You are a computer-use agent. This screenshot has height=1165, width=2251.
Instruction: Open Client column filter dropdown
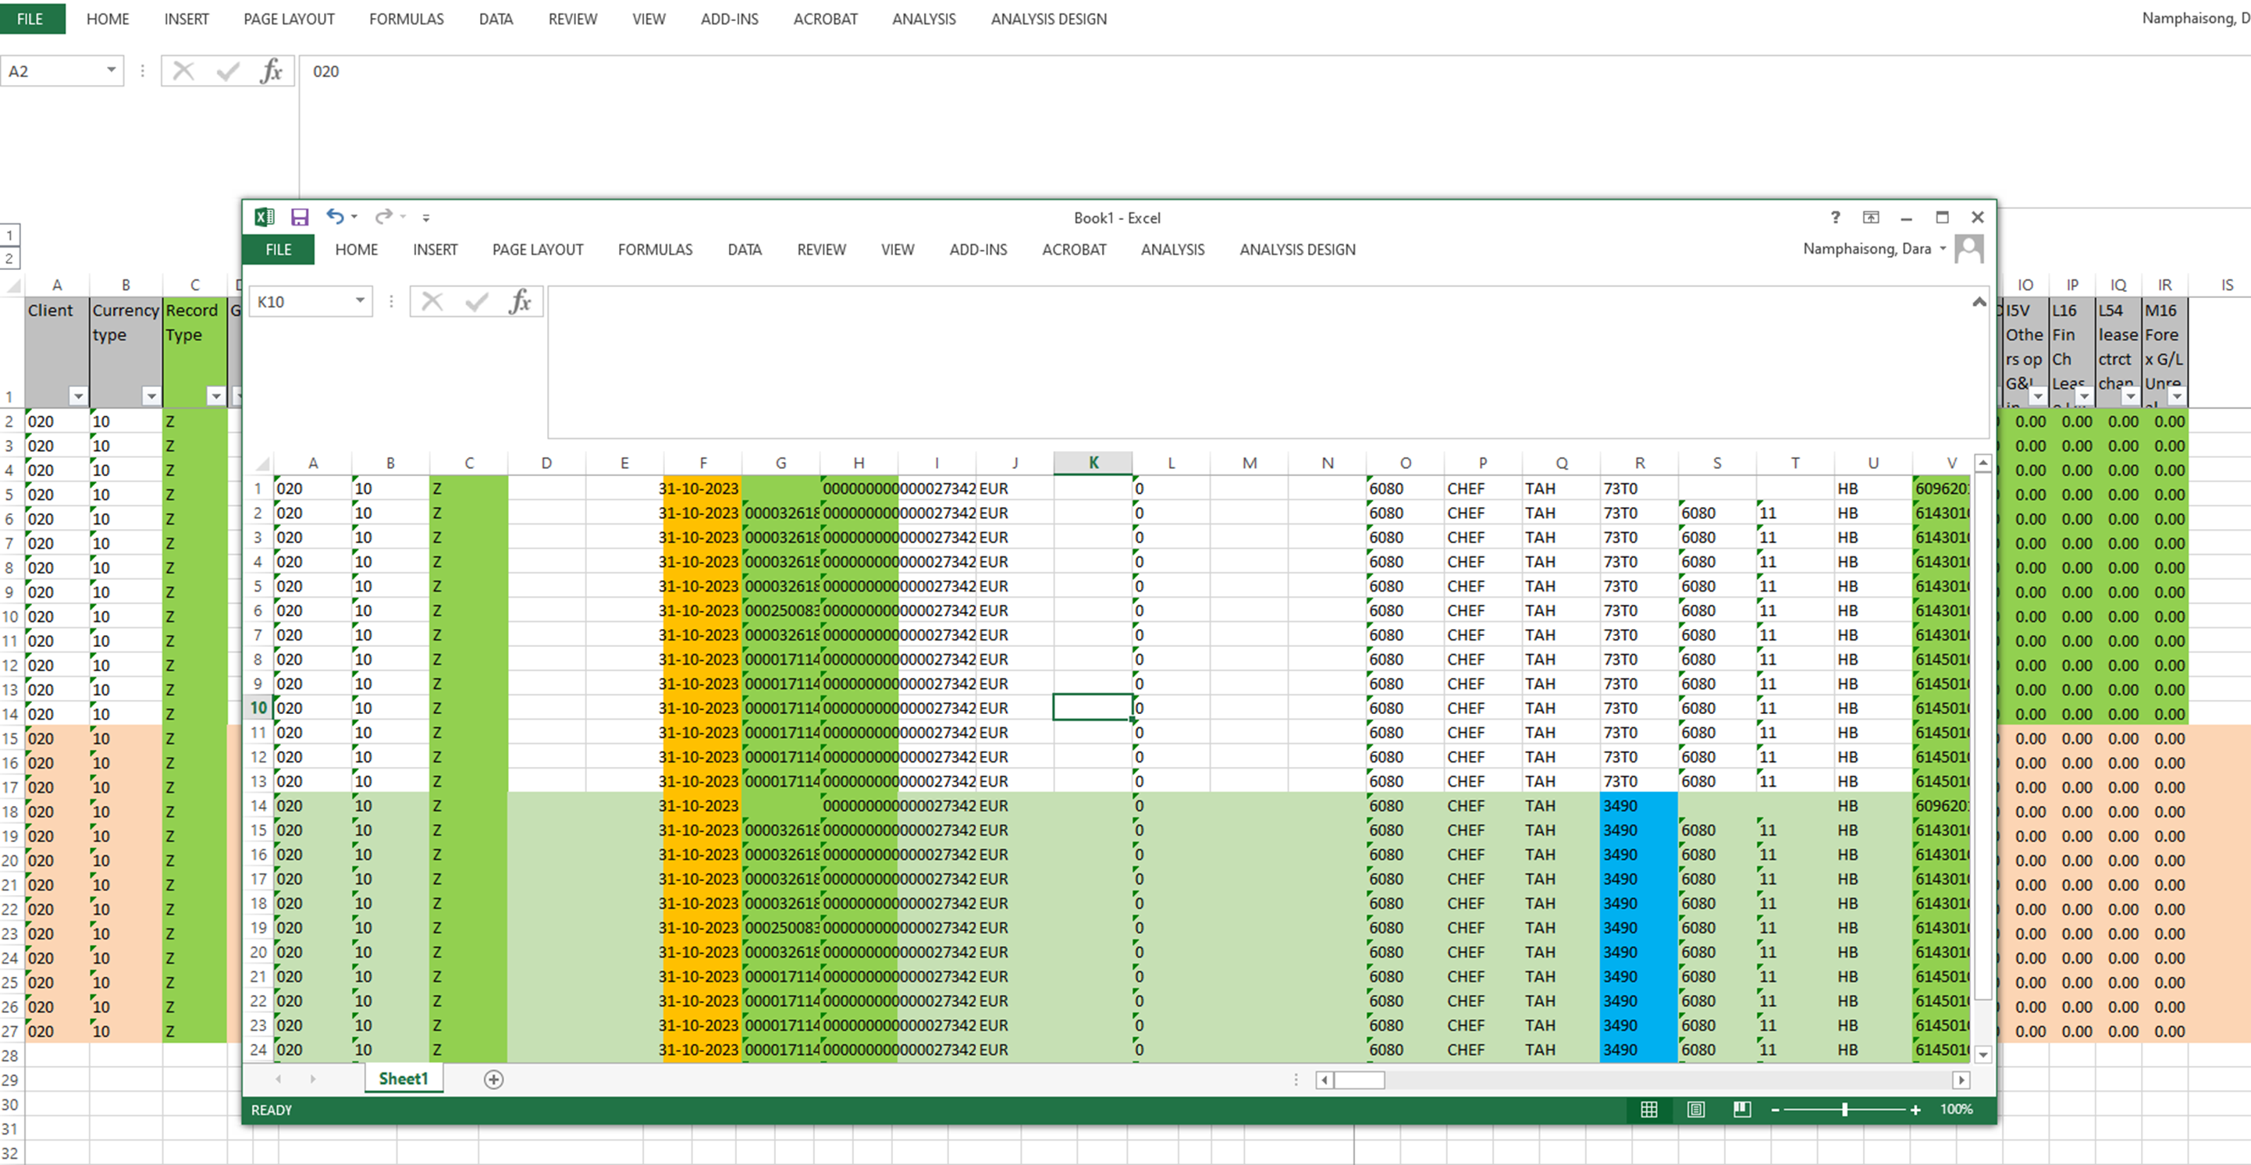point(78,396)
